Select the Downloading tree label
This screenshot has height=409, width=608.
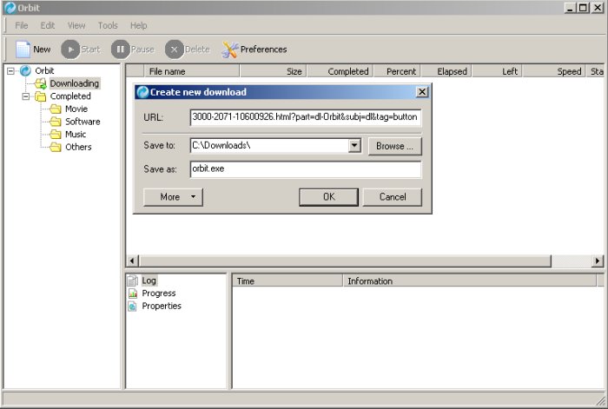tap(75, 83)
